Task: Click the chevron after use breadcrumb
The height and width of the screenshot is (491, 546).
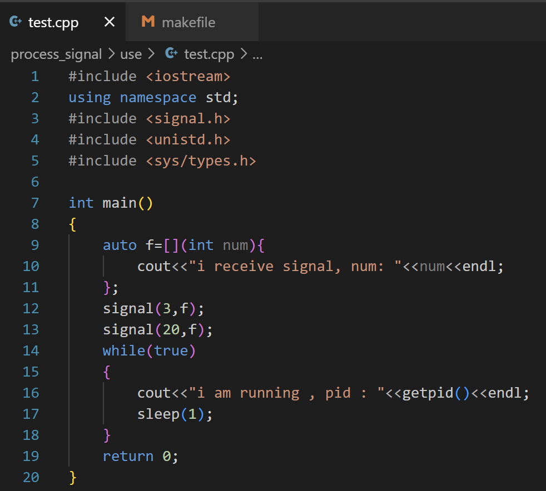Action: tap(151, 54)
